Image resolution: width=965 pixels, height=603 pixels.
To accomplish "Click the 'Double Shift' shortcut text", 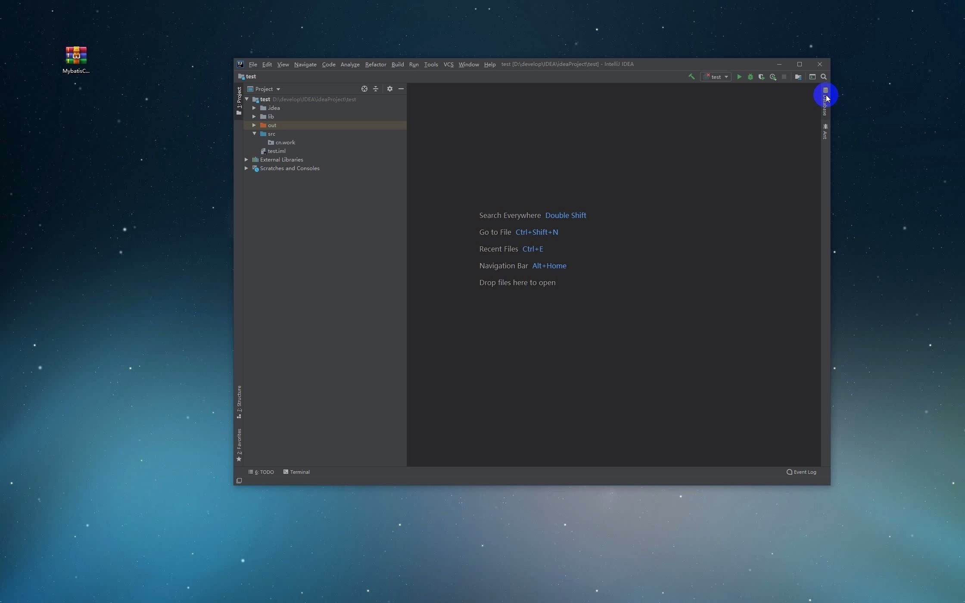I will [566, 215].
